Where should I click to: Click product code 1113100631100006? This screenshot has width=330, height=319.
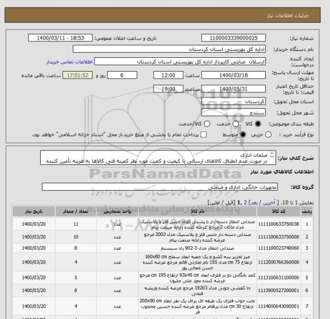tap(278, 278)
